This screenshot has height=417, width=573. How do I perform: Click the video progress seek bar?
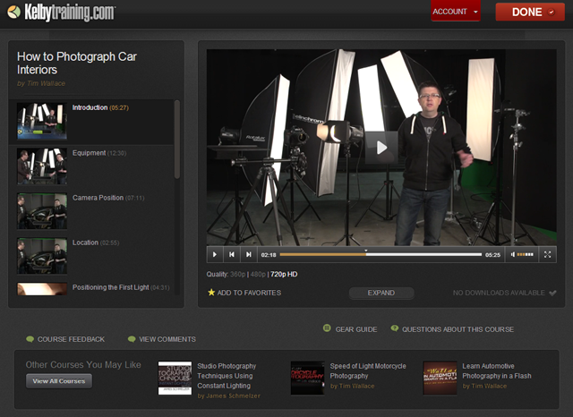[x=380, y=254]
